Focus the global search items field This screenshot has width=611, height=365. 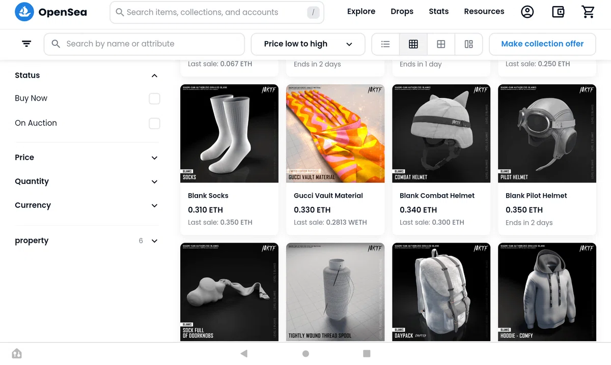pyautogui.click(x=217, y=12)
